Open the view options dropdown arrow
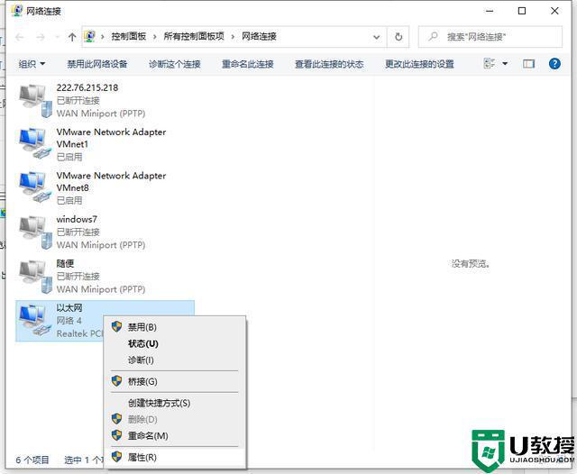 [505, 64]
